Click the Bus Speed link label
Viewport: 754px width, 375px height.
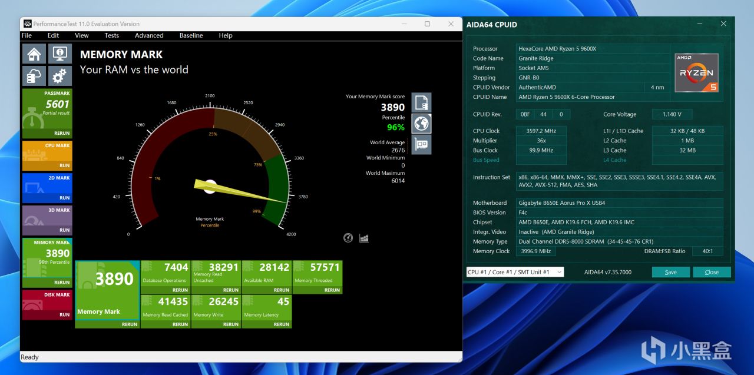pos(486,160)
